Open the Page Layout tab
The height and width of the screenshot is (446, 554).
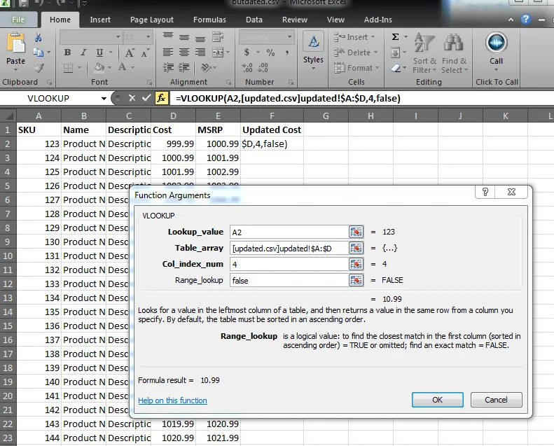(152, 20)
